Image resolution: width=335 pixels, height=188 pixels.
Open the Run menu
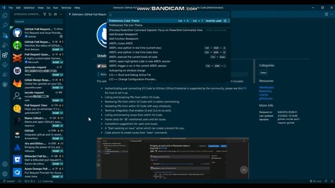click(x=55, y=8)
